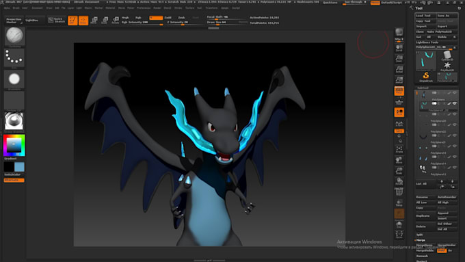Toggle the Floor grid
This screenshot has width=465, height=262.
[x=399, y=102]
